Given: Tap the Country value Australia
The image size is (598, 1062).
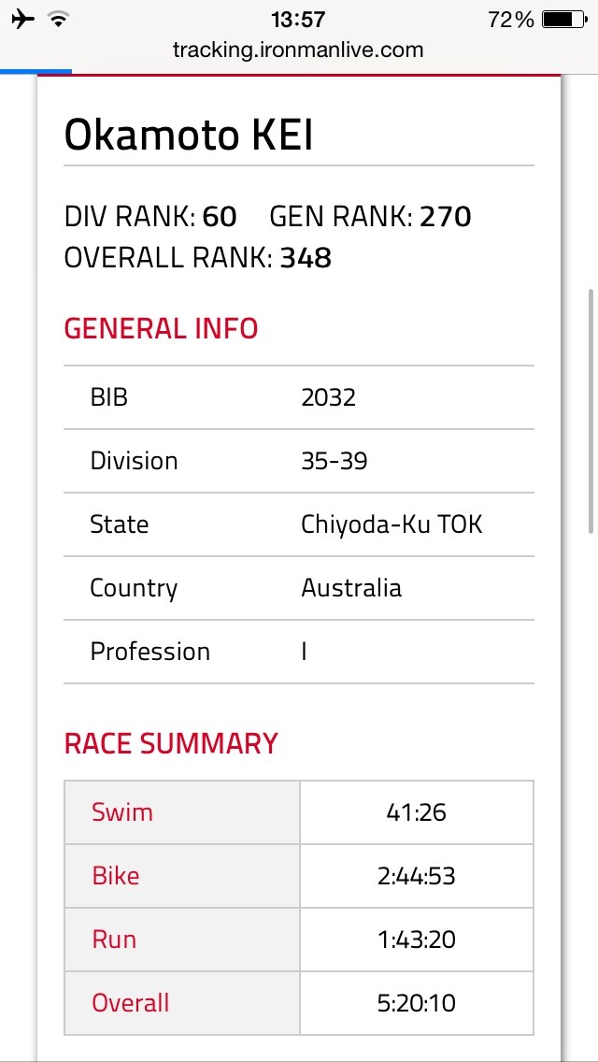Looking at the screenshot, I should point(351,587).
